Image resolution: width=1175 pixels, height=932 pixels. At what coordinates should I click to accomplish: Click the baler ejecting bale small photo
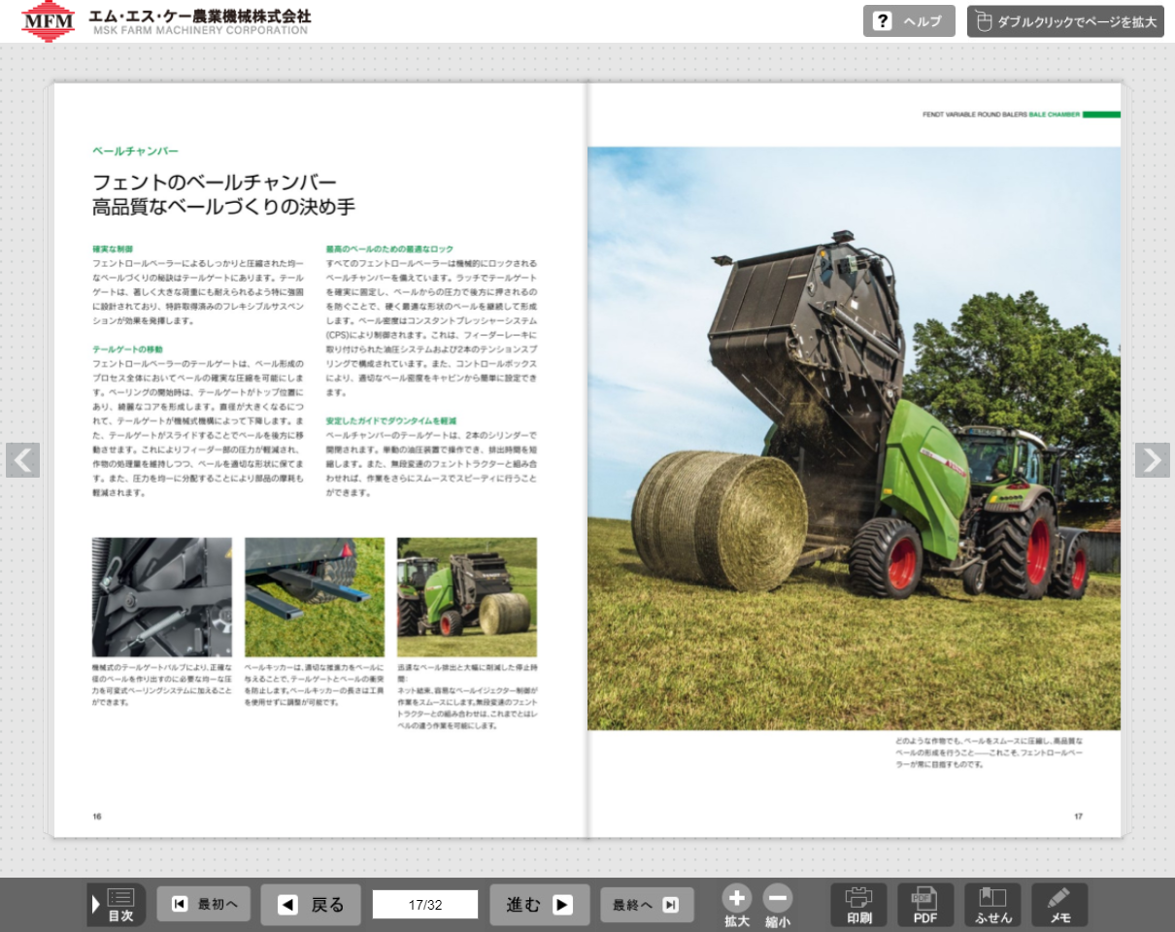point(467,597)
